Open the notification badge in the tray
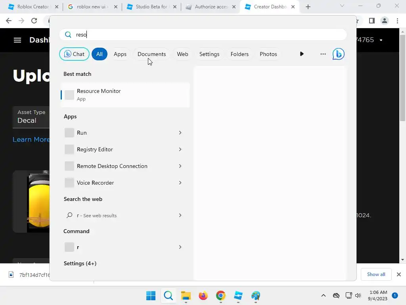This screenshot has width=406, height=305. [395, 295]
